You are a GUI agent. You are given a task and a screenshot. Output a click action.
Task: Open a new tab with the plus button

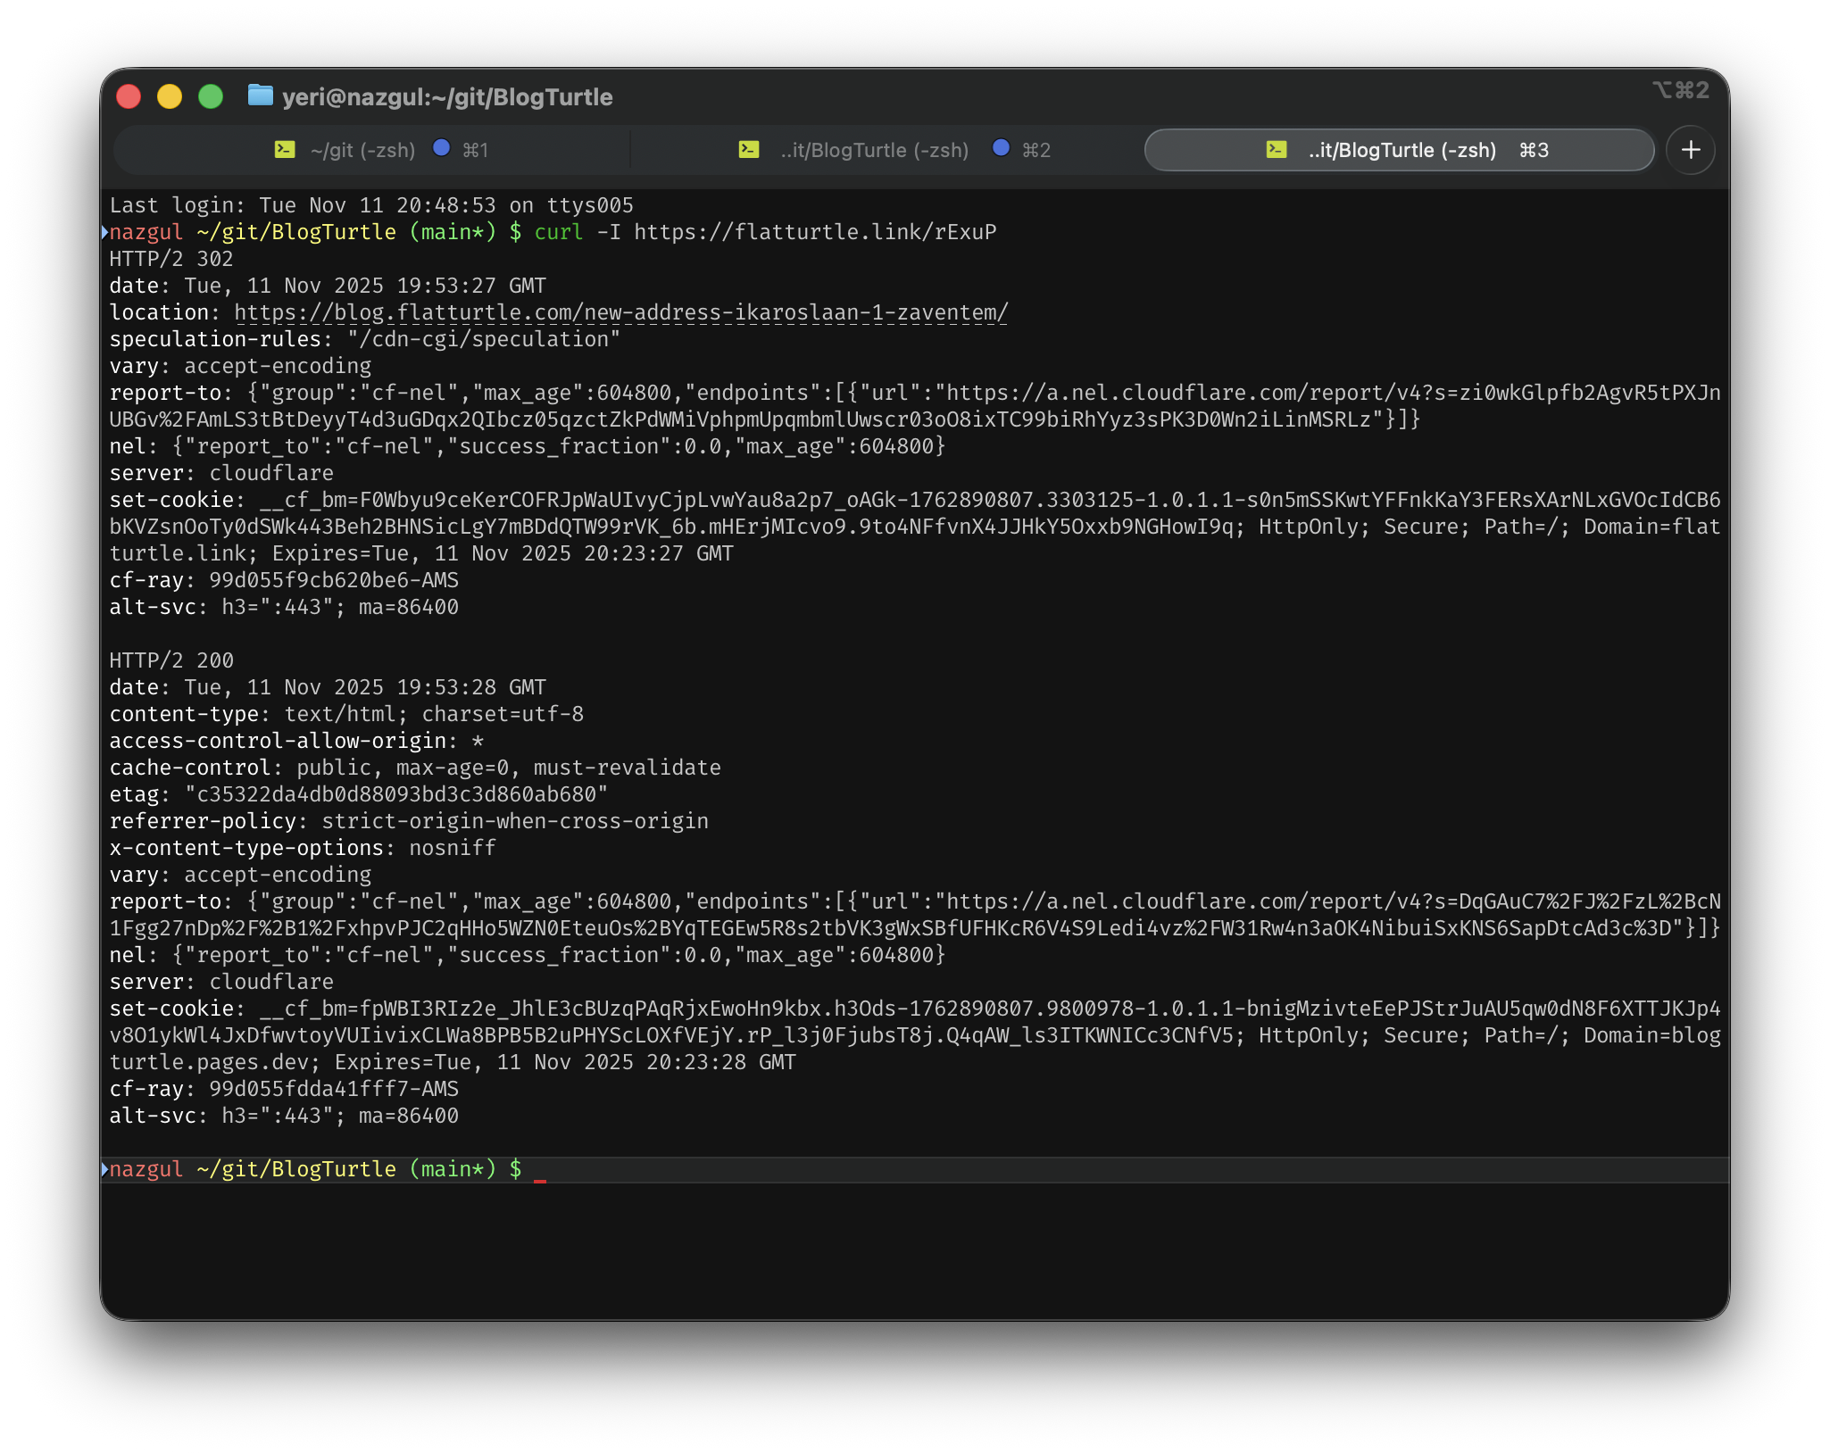click(x=1690, y=150)
